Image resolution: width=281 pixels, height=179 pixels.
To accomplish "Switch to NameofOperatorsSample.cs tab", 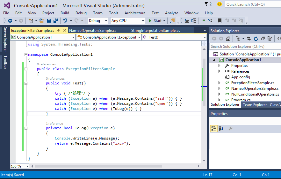I will (93, 31).
